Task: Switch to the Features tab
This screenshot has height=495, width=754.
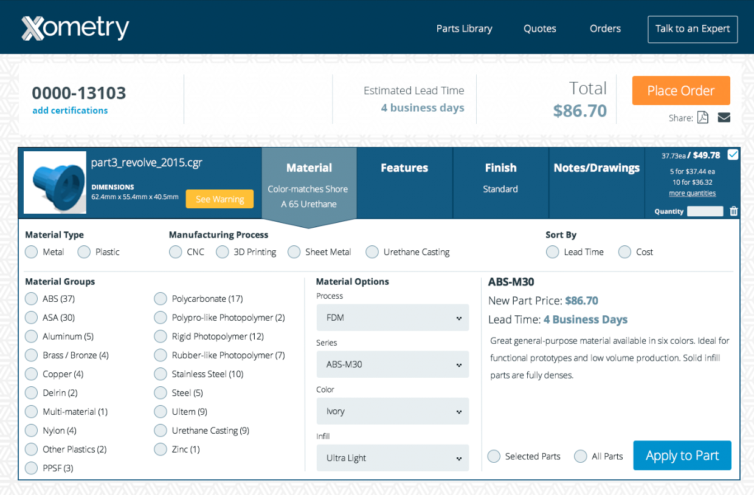Action: coord(404,182)
